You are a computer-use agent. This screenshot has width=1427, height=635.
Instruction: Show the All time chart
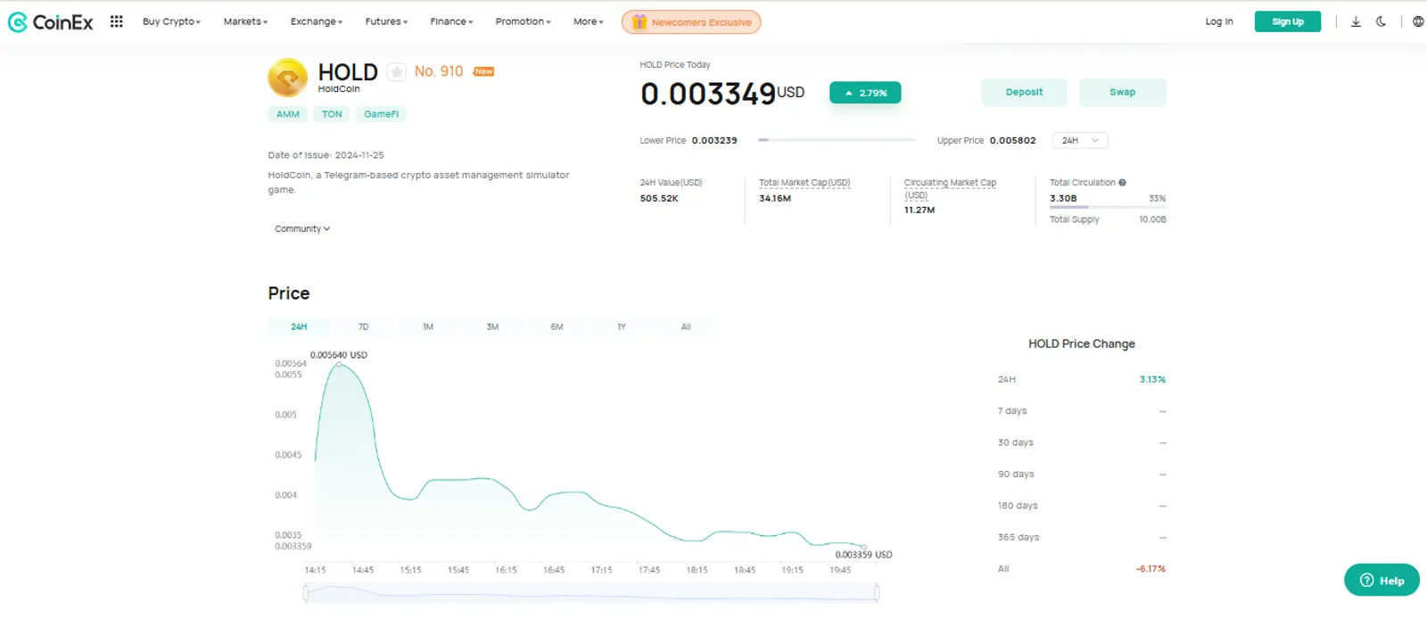point(686,327)
